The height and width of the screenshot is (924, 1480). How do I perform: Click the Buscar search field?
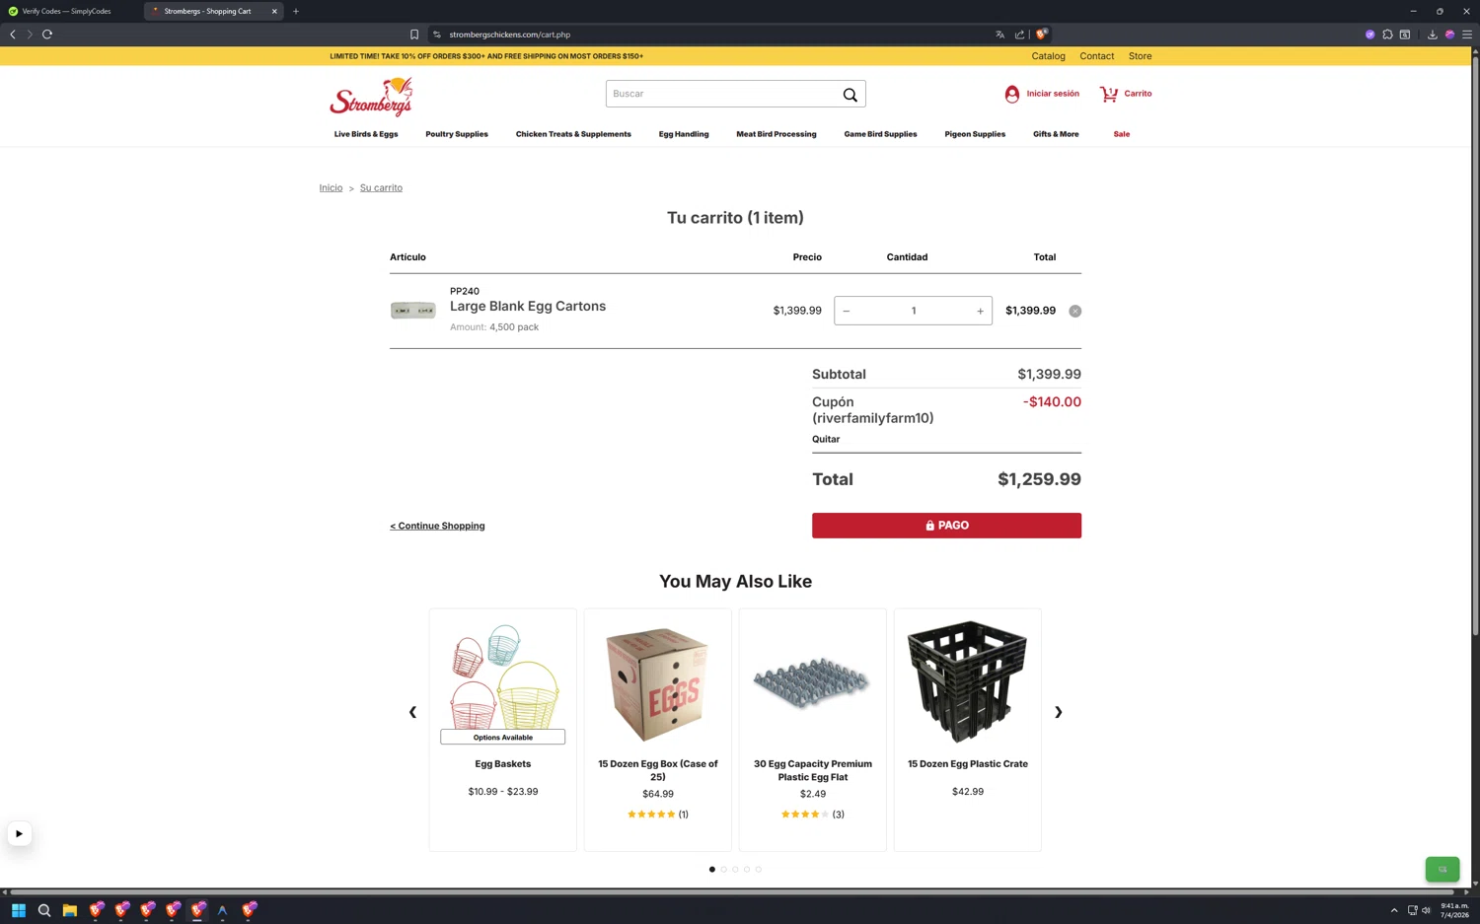[722, 94]
